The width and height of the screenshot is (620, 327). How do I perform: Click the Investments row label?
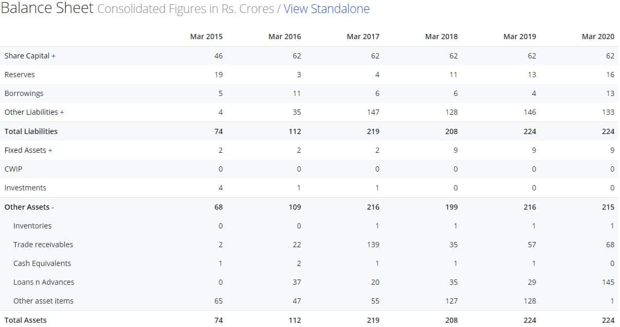pos(25,188)
